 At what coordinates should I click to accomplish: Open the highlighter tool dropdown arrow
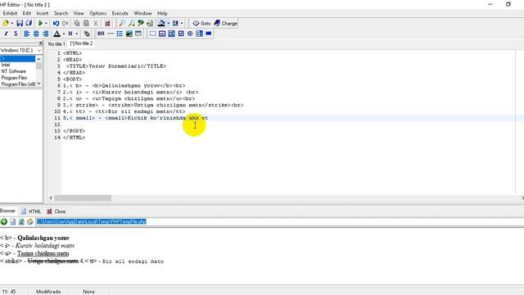[168, 23]
